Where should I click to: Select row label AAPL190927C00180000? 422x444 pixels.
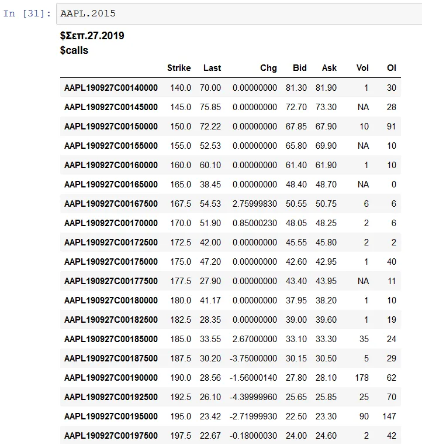pos(111,300)
